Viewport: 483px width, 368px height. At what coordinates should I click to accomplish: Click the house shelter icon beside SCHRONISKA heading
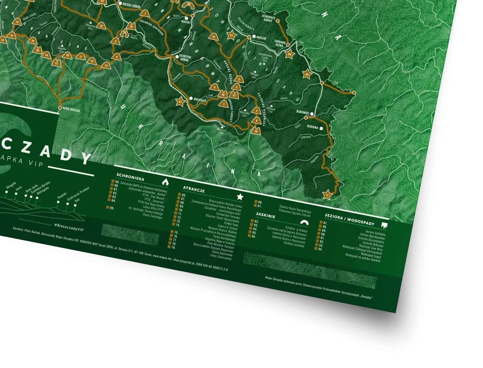tap(165, 183)
